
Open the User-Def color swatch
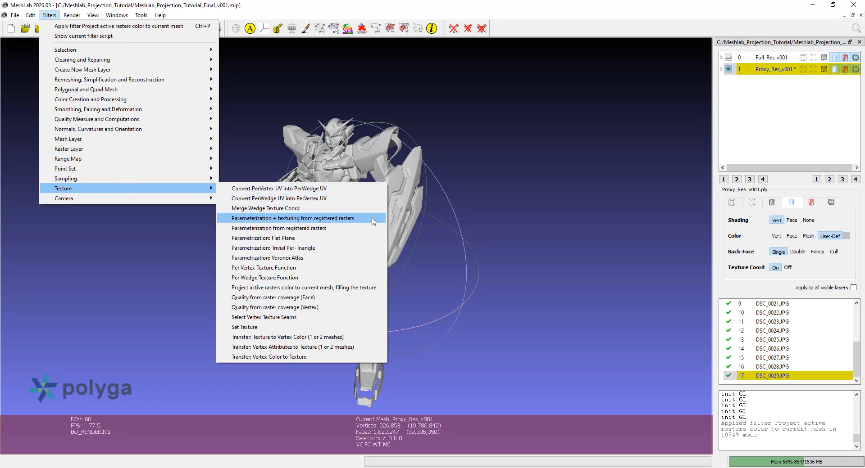[846, 236]
